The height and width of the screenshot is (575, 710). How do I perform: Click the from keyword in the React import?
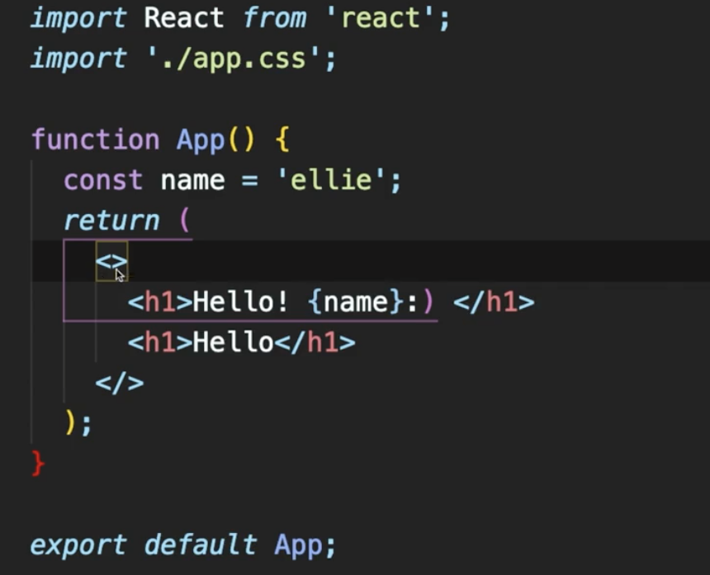[x=274, y=18]
